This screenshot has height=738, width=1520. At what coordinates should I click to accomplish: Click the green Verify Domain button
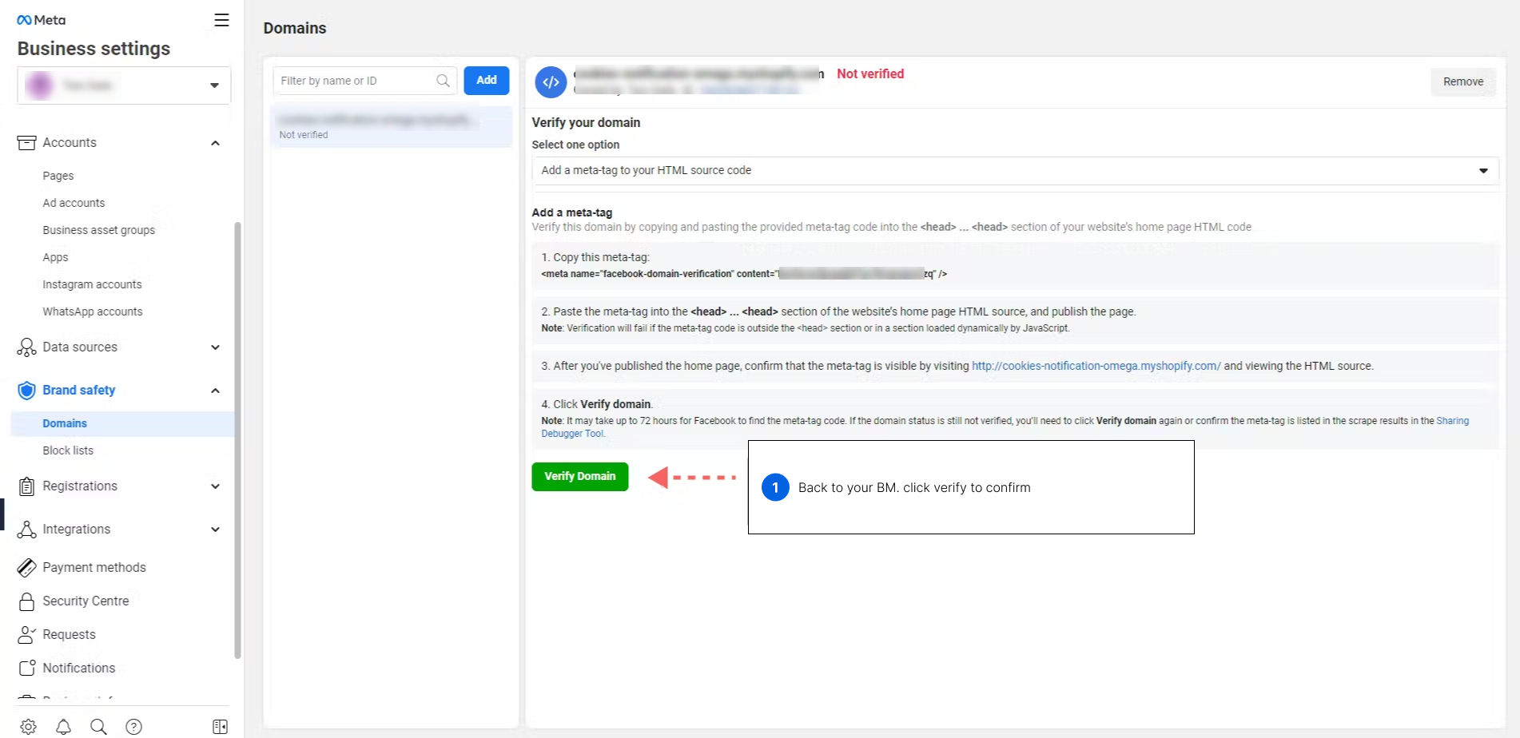pos(580,477)
